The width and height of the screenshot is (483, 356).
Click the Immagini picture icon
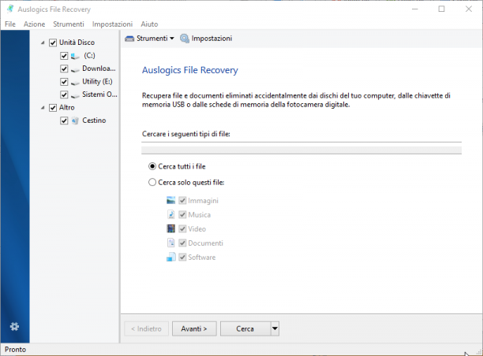click(170, 200)
